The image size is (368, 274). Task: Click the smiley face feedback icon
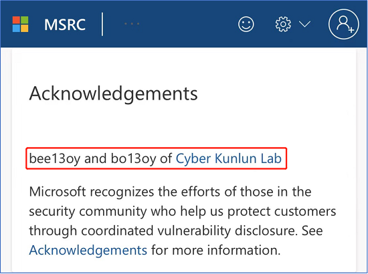[x=246, y=24]
